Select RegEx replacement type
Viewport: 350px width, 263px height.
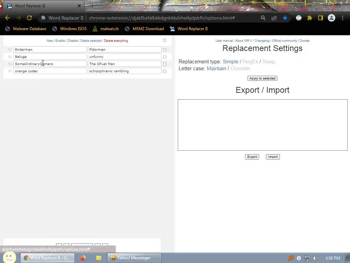point(251,62)
